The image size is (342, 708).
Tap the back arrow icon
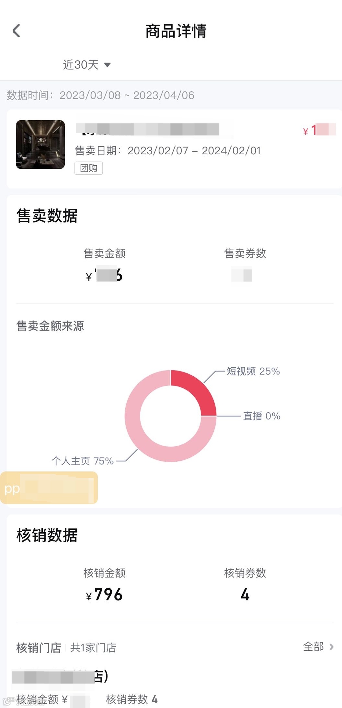17,31
